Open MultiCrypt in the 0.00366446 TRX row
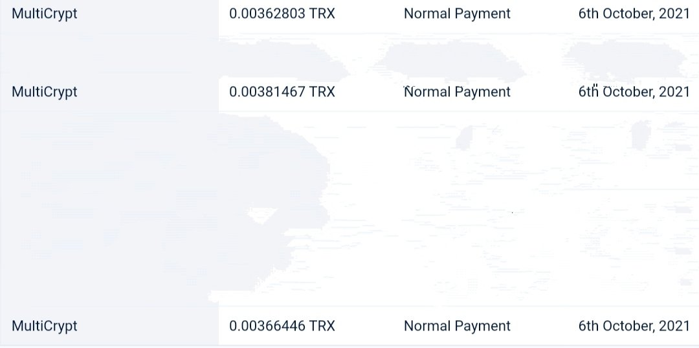The height and width of the screenshot is (348, 699). pos(44,326)
